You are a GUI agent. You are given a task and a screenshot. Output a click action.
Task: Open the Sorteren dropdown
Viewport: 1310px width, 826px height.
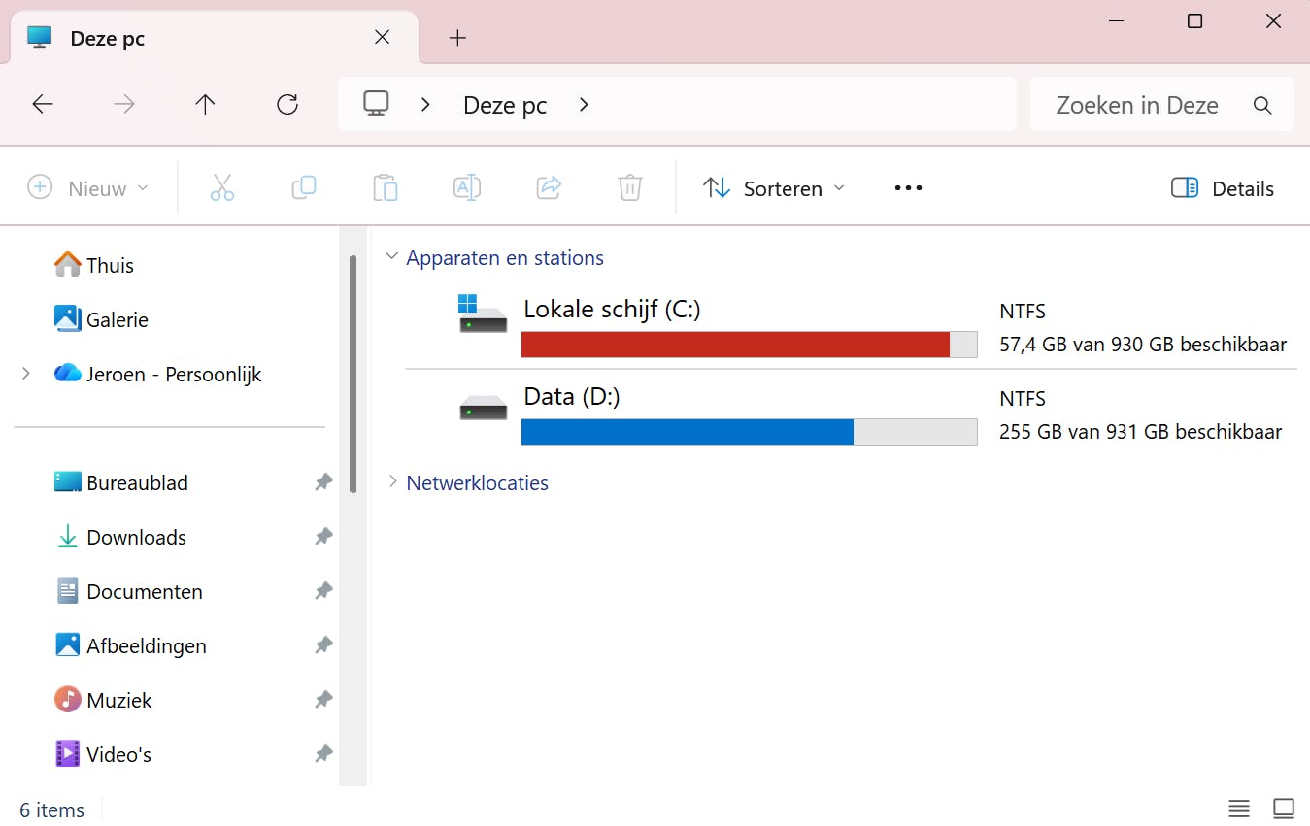[774, 188]
